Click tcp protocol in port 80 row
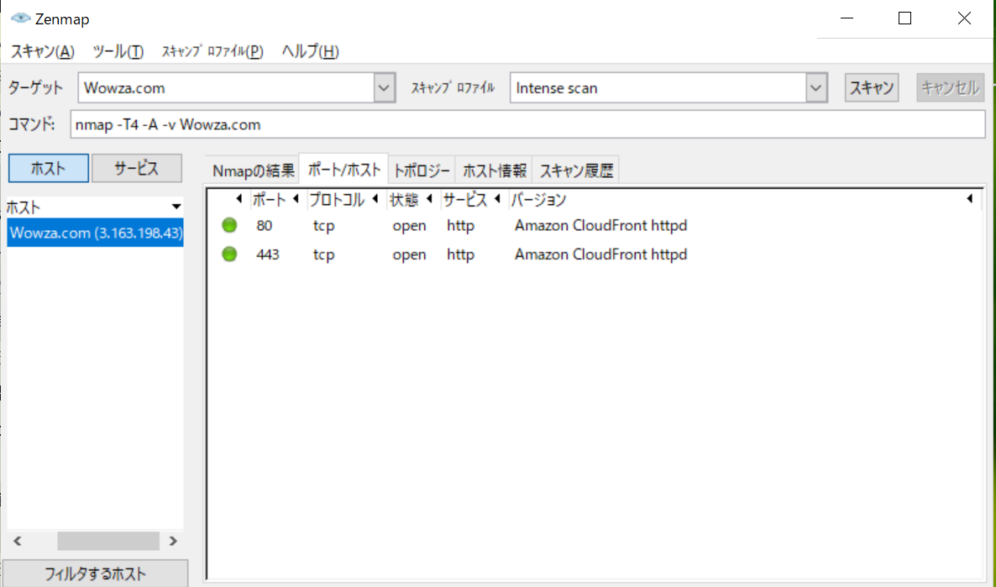996x587 pixels. [x=324, y=226]
